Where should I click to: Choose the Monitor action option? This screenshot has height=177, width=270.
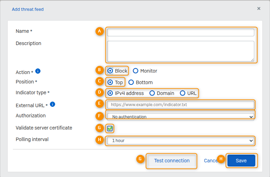[x=136, y=71]
